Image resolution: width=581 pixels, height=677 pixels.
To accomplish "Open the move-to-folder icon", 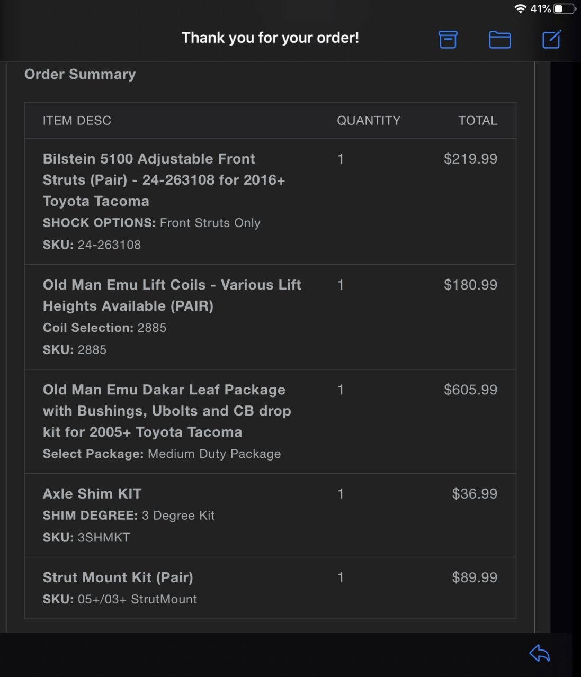I will (x=499, y=40).
